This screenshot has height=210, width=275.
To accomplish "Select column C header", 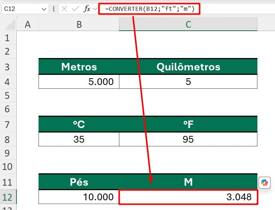I will click(188, 24).
